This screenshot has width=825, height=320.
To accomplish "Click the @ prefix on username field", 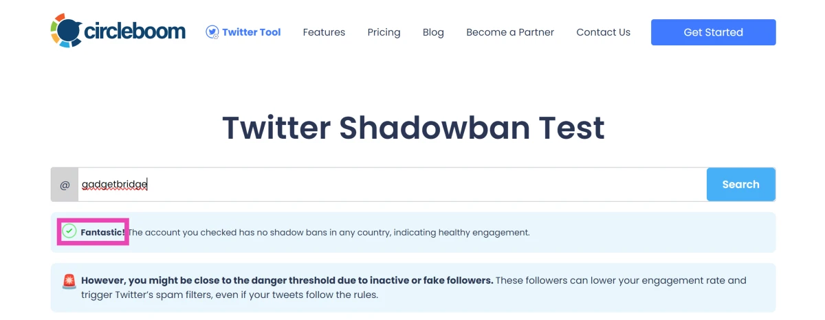I will (x=65, y=185).
